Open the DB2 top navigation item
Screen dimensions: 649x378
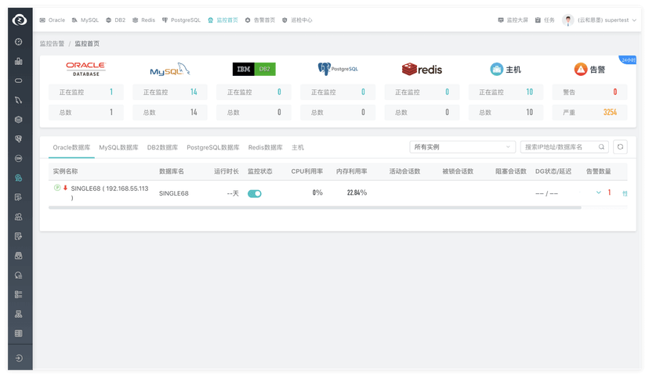point(115,20)
